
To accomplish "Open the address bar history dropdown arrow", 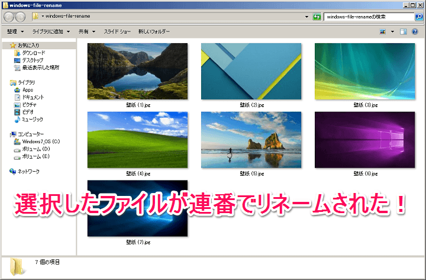I will pos(306,17).
